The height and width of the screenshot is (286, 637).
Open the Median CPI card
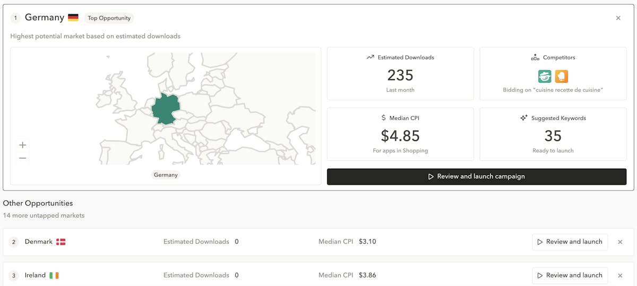click(400, 134)
